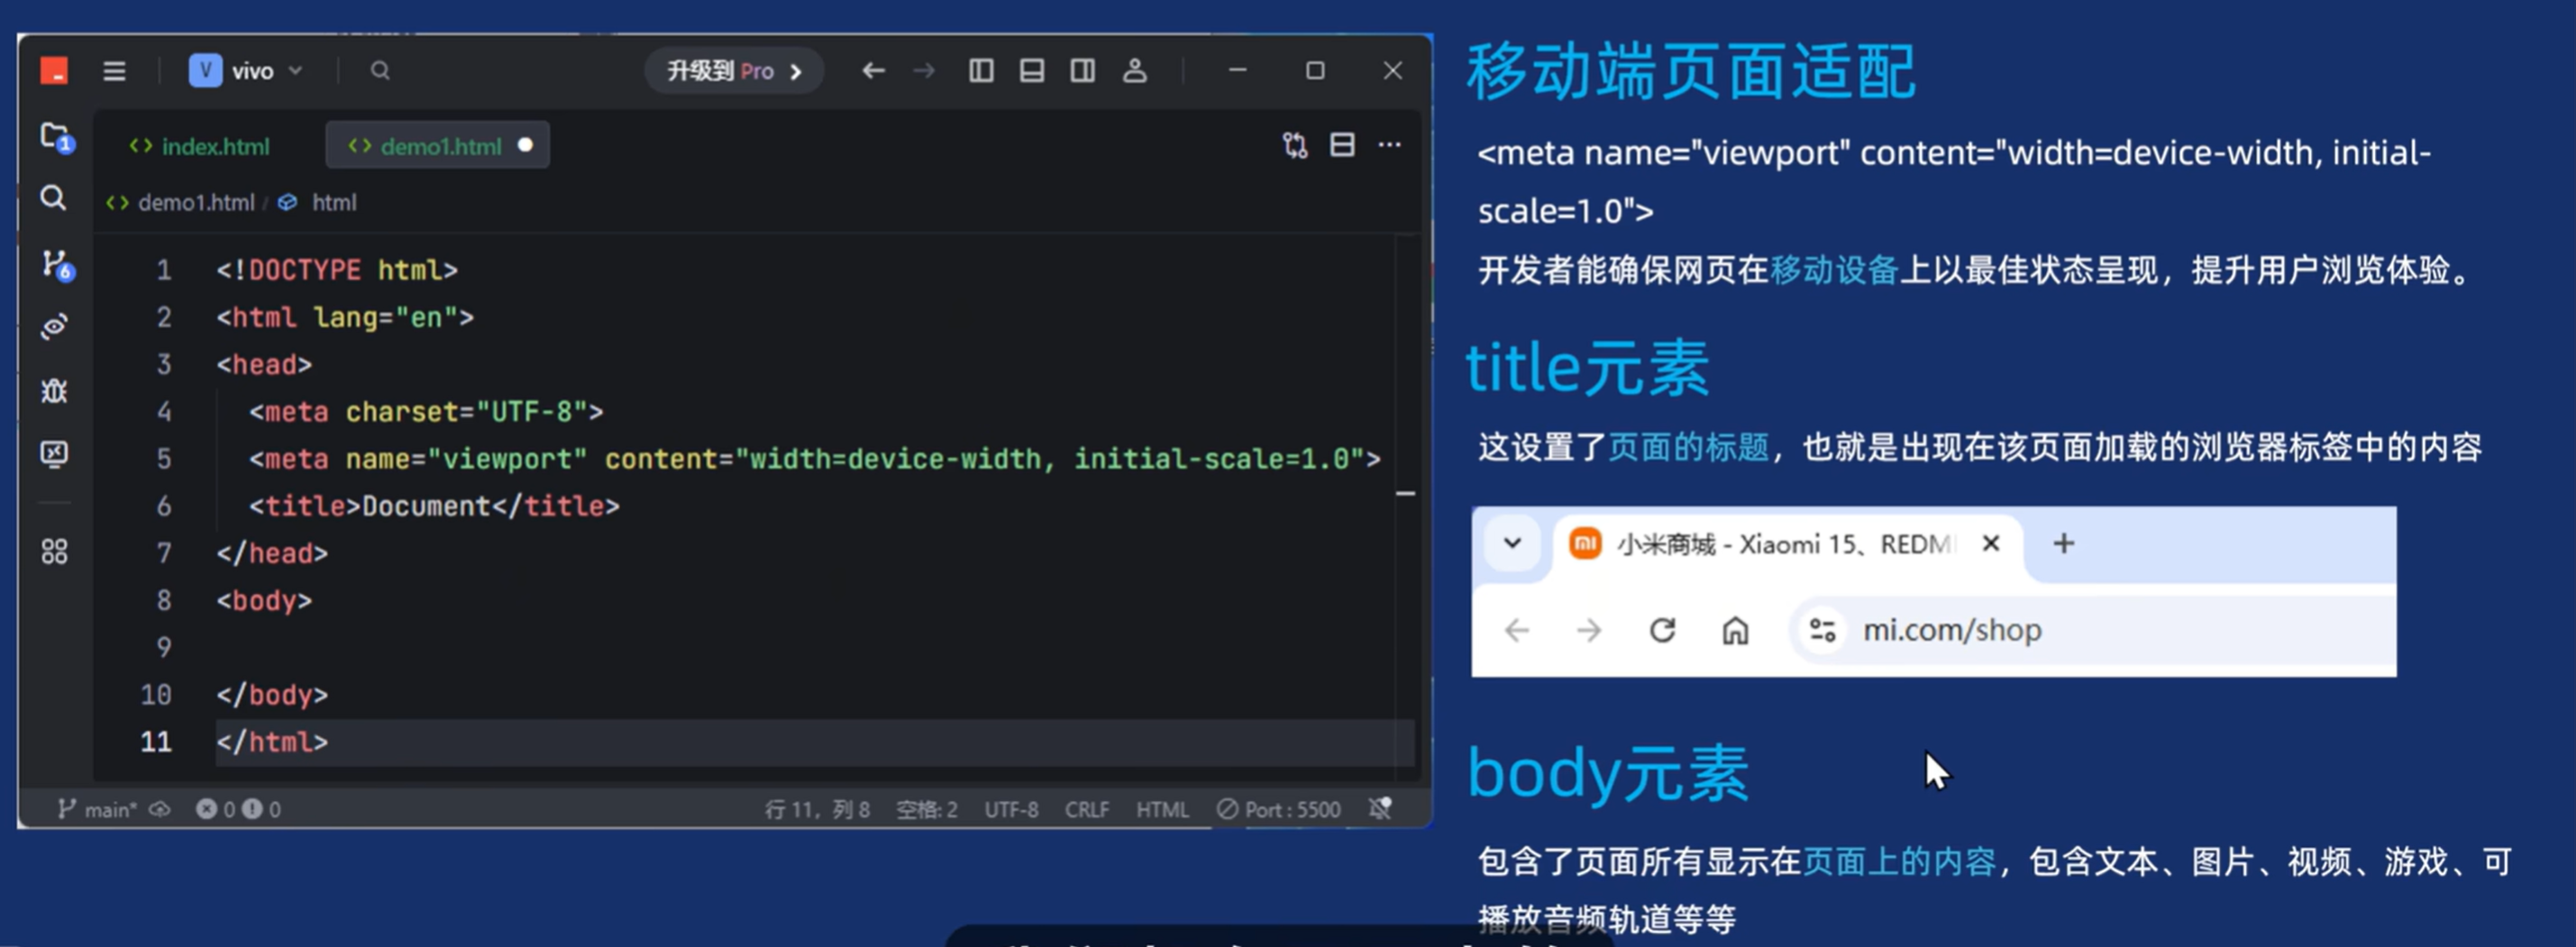Expand the editor actions ellipsis menu
2576x947 pixels.
point(1390,145)
